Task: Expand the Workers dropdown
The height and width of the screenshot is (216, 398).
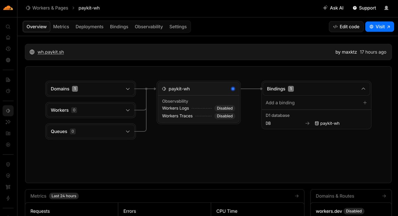Action: point(91,110)
